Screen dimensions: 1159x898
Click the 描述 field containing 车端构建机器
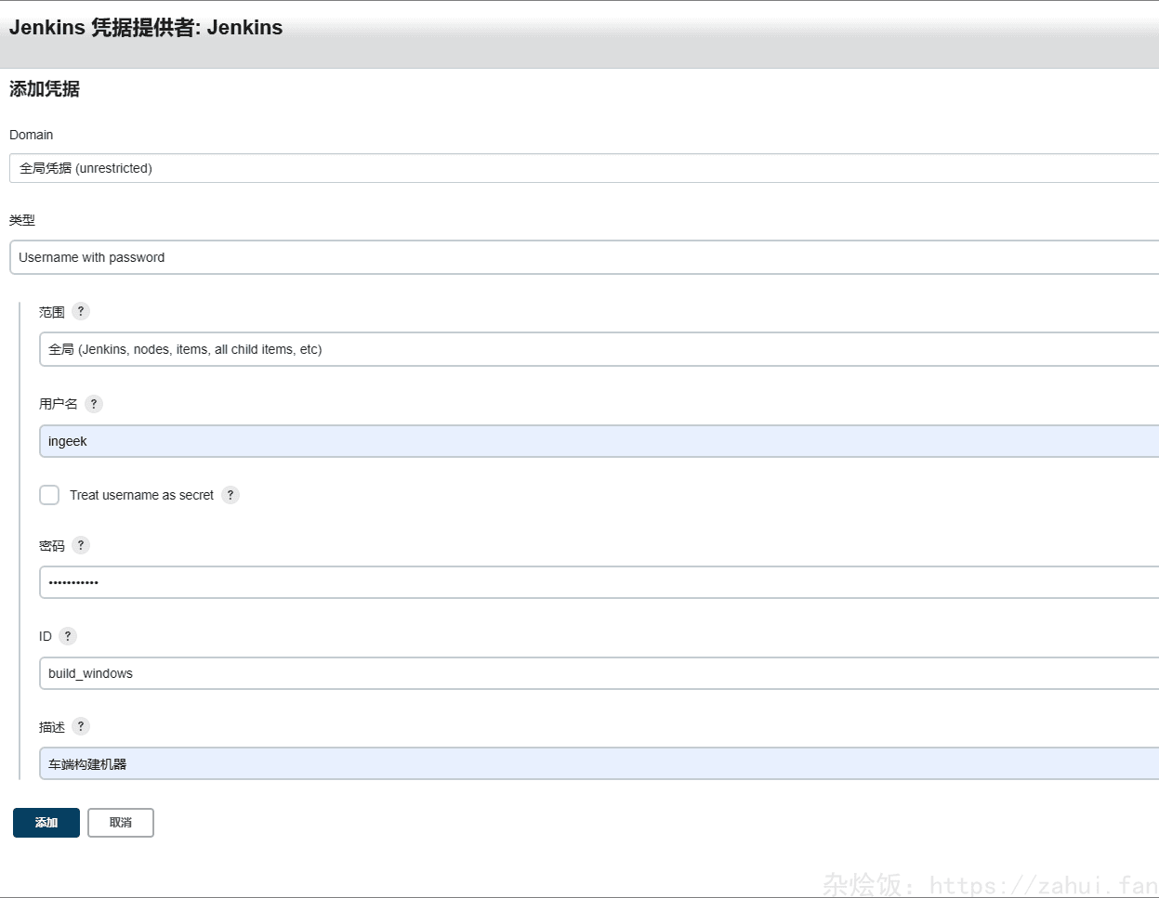[x=599, y=763]
